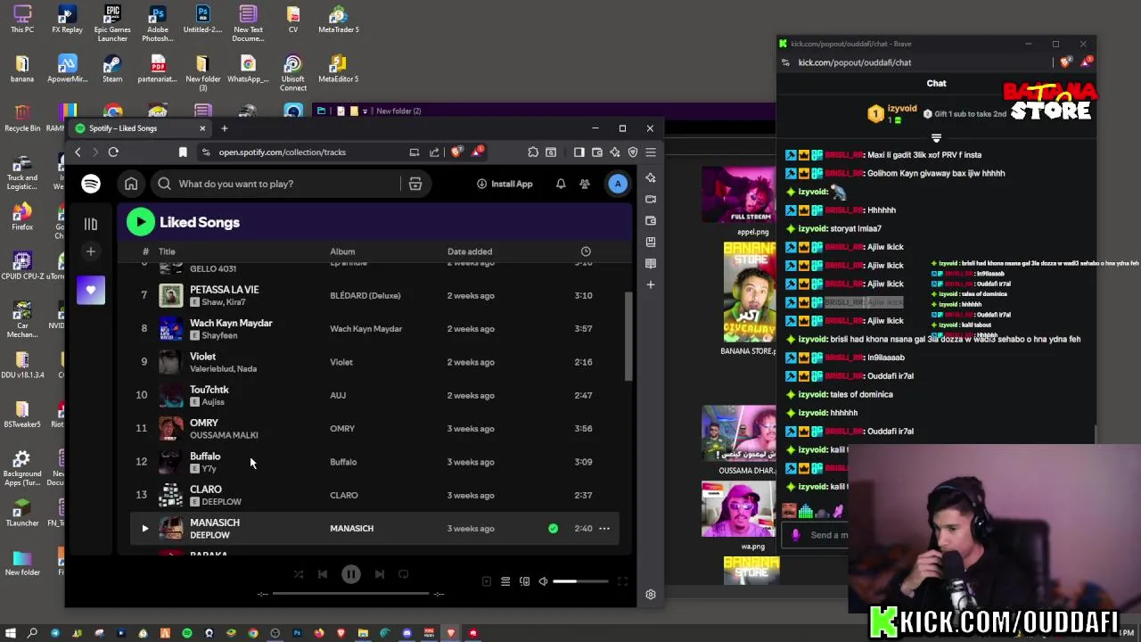The height and width of the screenshot is (642, 1141).
Task: Play the MANASICH row play button
Action: [144, 529]
